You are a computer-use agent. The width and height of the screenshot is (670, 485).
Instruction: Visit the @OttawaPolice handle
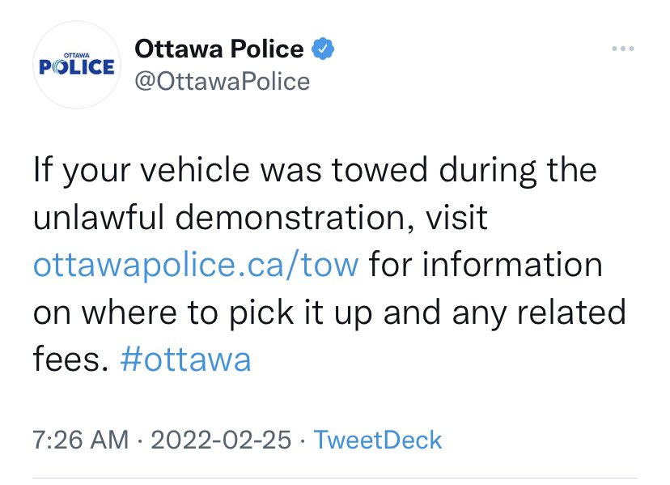(x=222, y=81)
